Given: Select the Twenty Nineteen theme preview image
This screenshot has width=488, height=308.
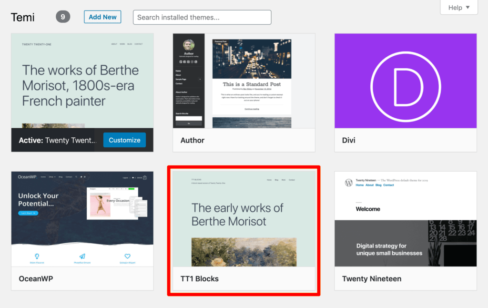Looking at the screenshot, I should (406, 219).
